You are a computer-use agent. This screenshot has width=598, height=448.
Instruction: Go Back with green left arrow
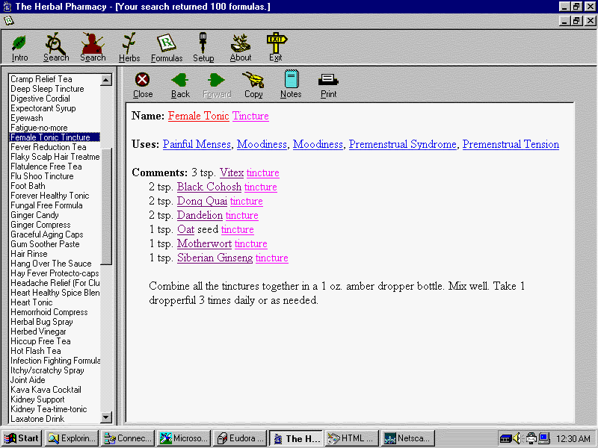(x=180, y=85)
